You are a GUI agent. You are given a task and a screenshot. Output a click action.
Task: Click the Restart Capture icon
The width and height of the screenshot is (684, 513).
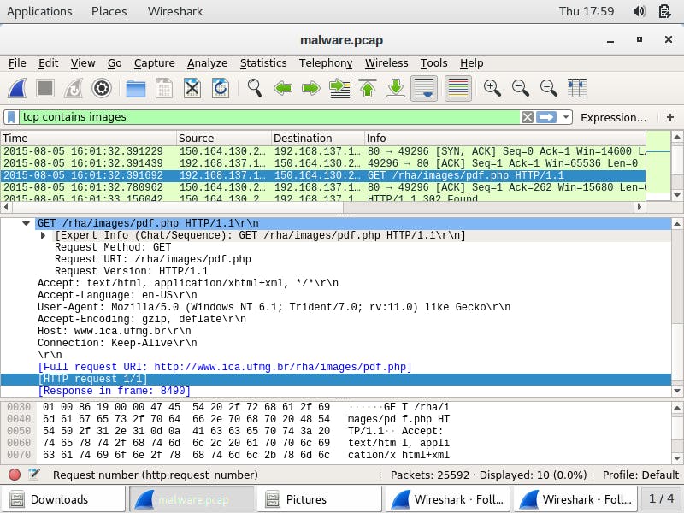pos(74,88)
